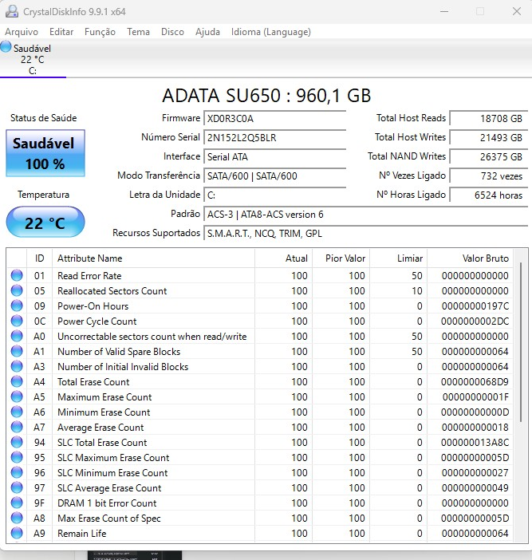Open the Função menu

coord(100,32)
